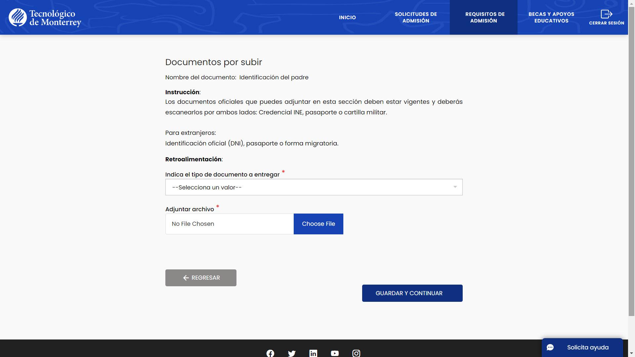The width and height of the screenshot is (635, 357).
Task: Click the Tecnológico de Monterrey logo
Action: (x=45, y=18)
